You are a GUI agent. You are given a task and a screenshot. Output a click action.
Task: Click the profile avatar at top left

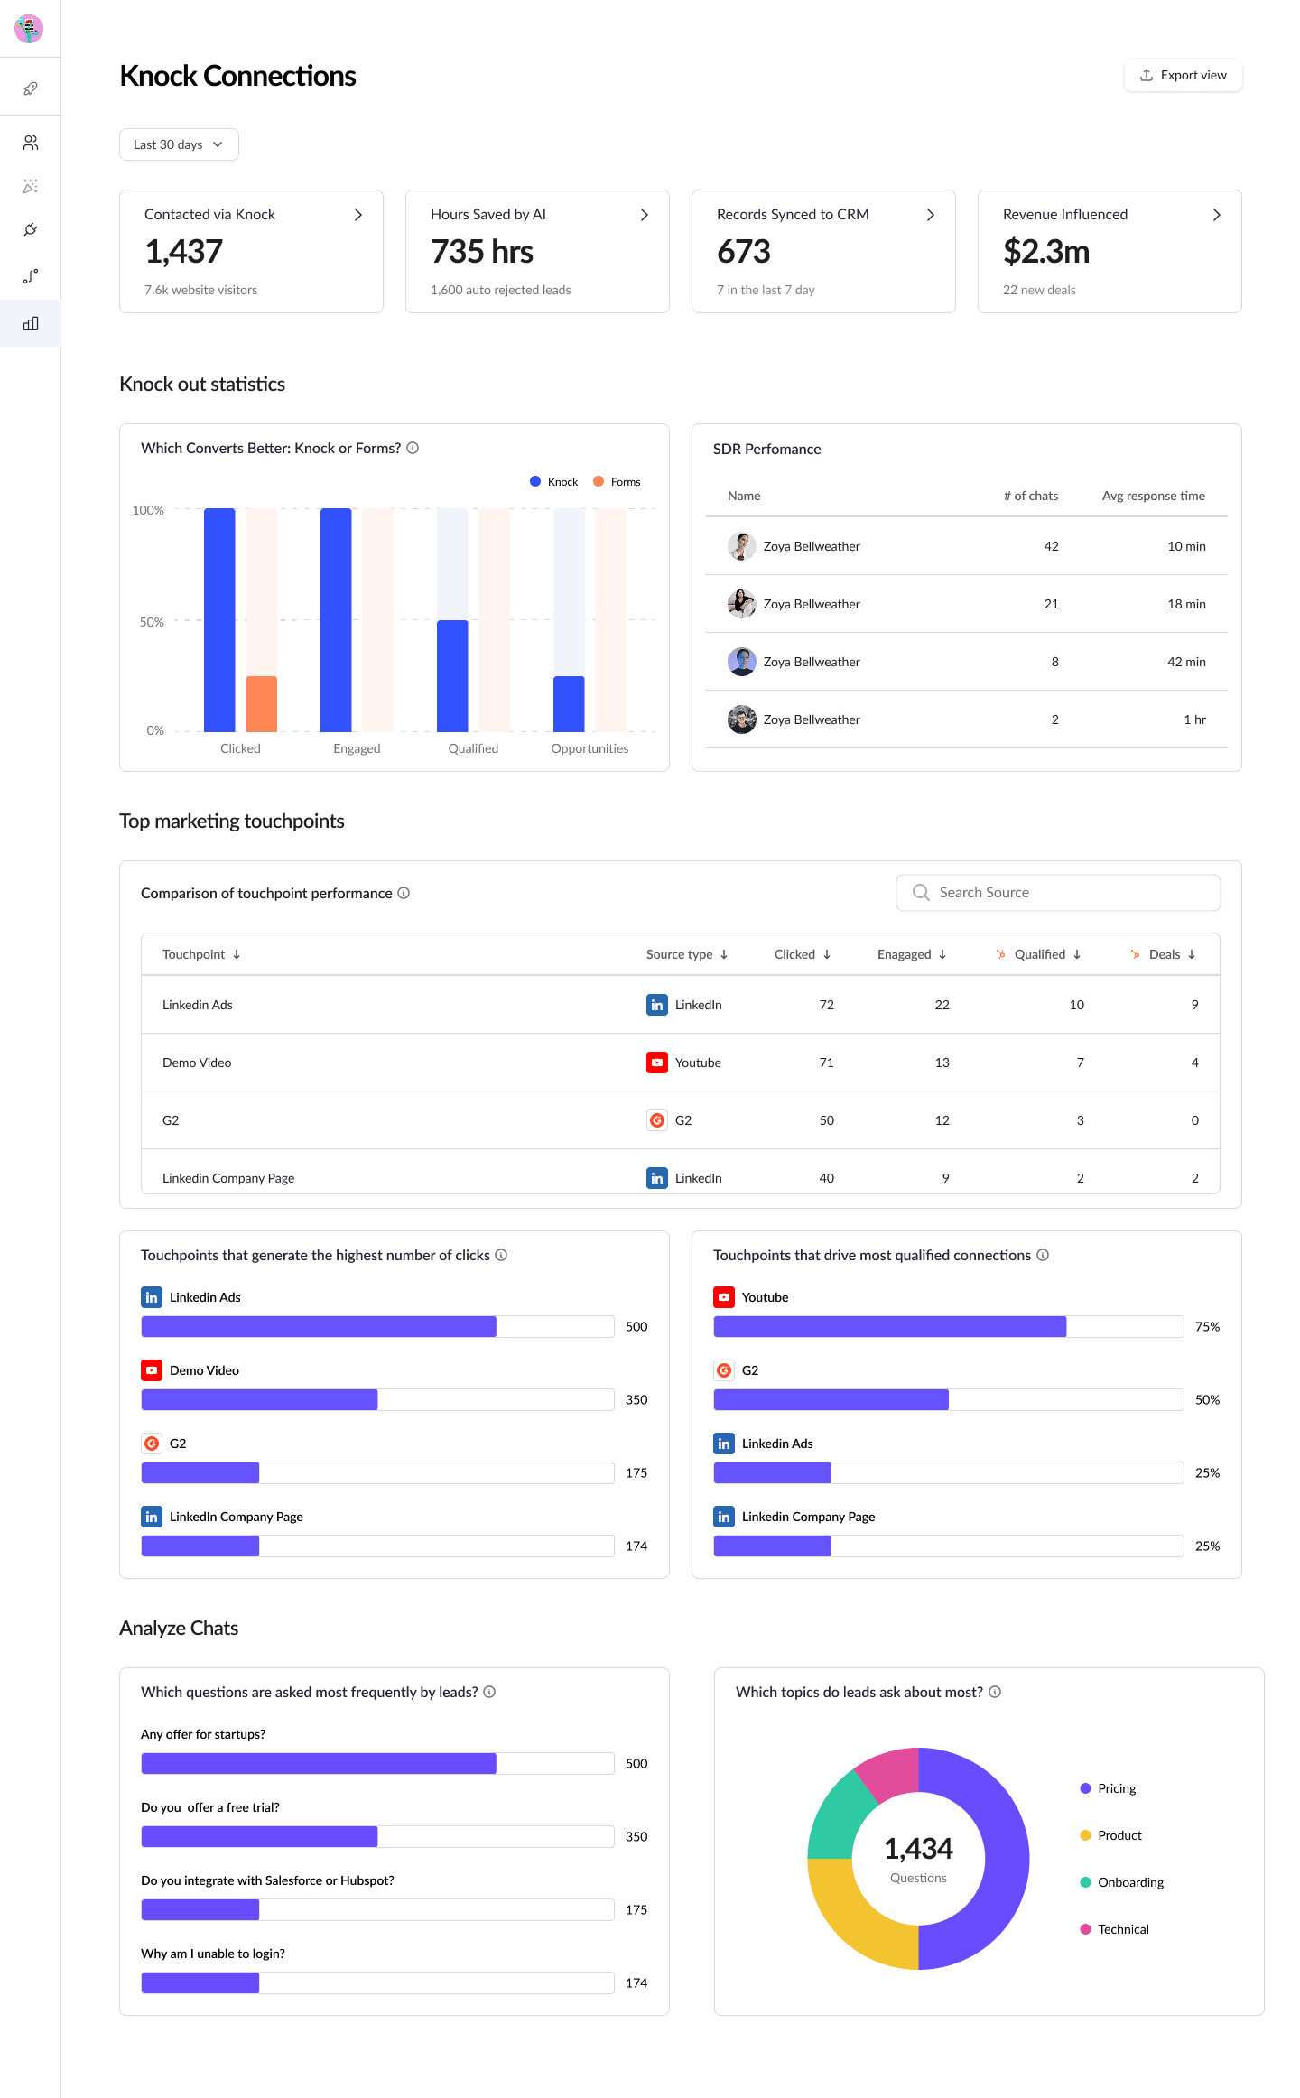[x=29, y=29]
